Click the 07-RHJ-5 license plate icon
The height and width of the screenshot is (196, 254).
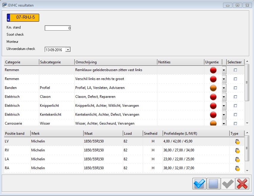point(23,18)
